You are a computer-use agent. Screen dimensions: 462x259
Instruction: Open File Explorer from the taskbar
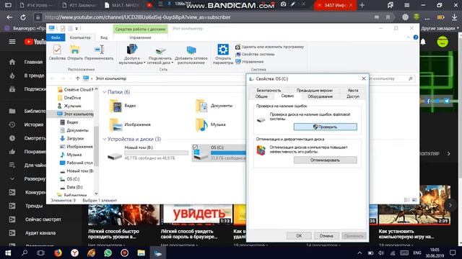click(x=141, y=253)
